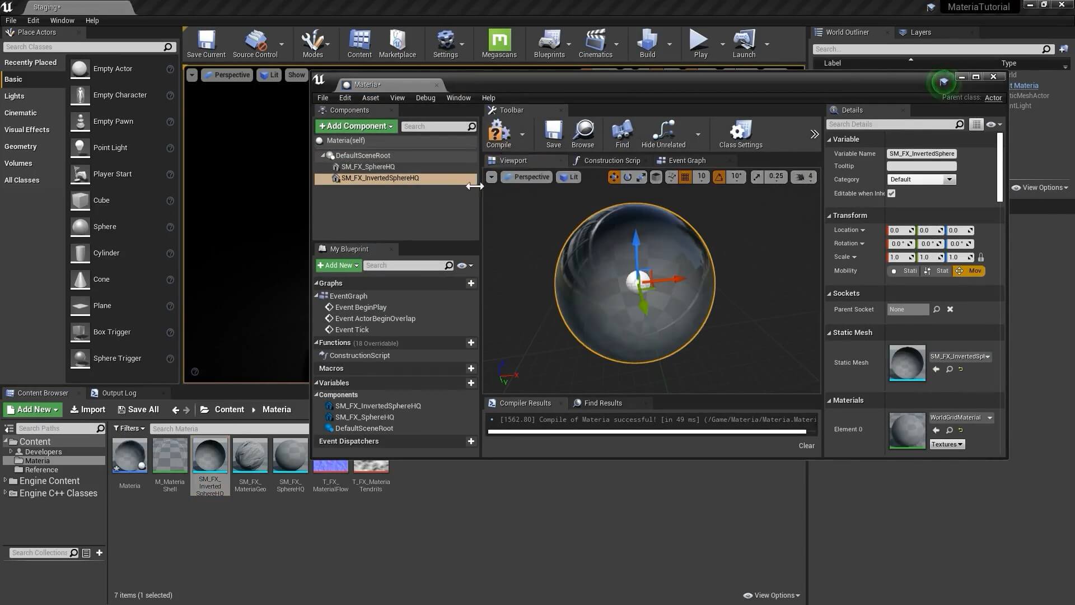Toggle the Details panel visibility eye options
The width and height of the screenshot is (1075, 605).
994,124
